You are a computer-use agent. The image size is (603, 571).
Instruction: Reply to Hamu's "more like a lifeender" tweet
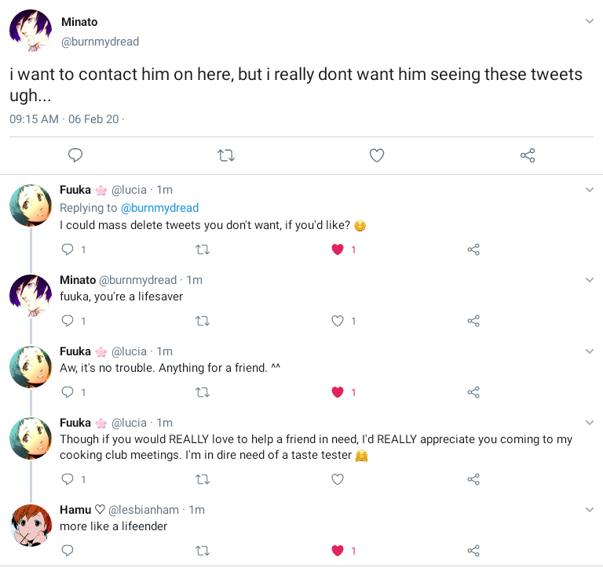[68, 551]
